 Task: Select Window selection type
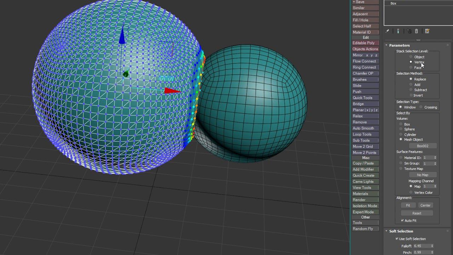(x=401, y=107)
